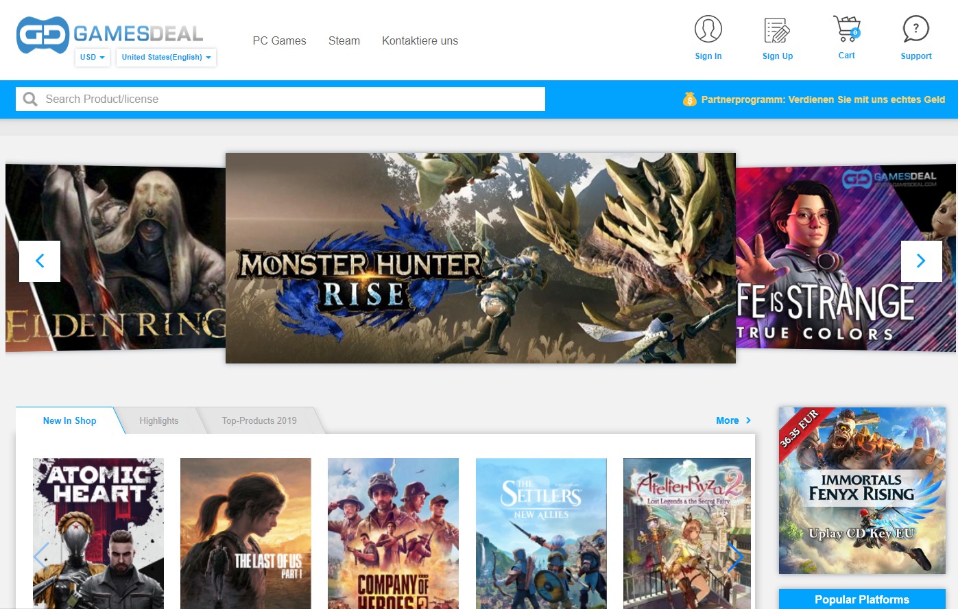This screenshot has height=609, width=958.
Task: Open Steam menu item
Action: click(x=344, y=40)
